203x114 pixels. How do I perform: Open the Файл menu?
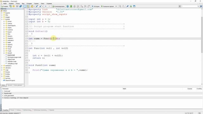[5, 3]
